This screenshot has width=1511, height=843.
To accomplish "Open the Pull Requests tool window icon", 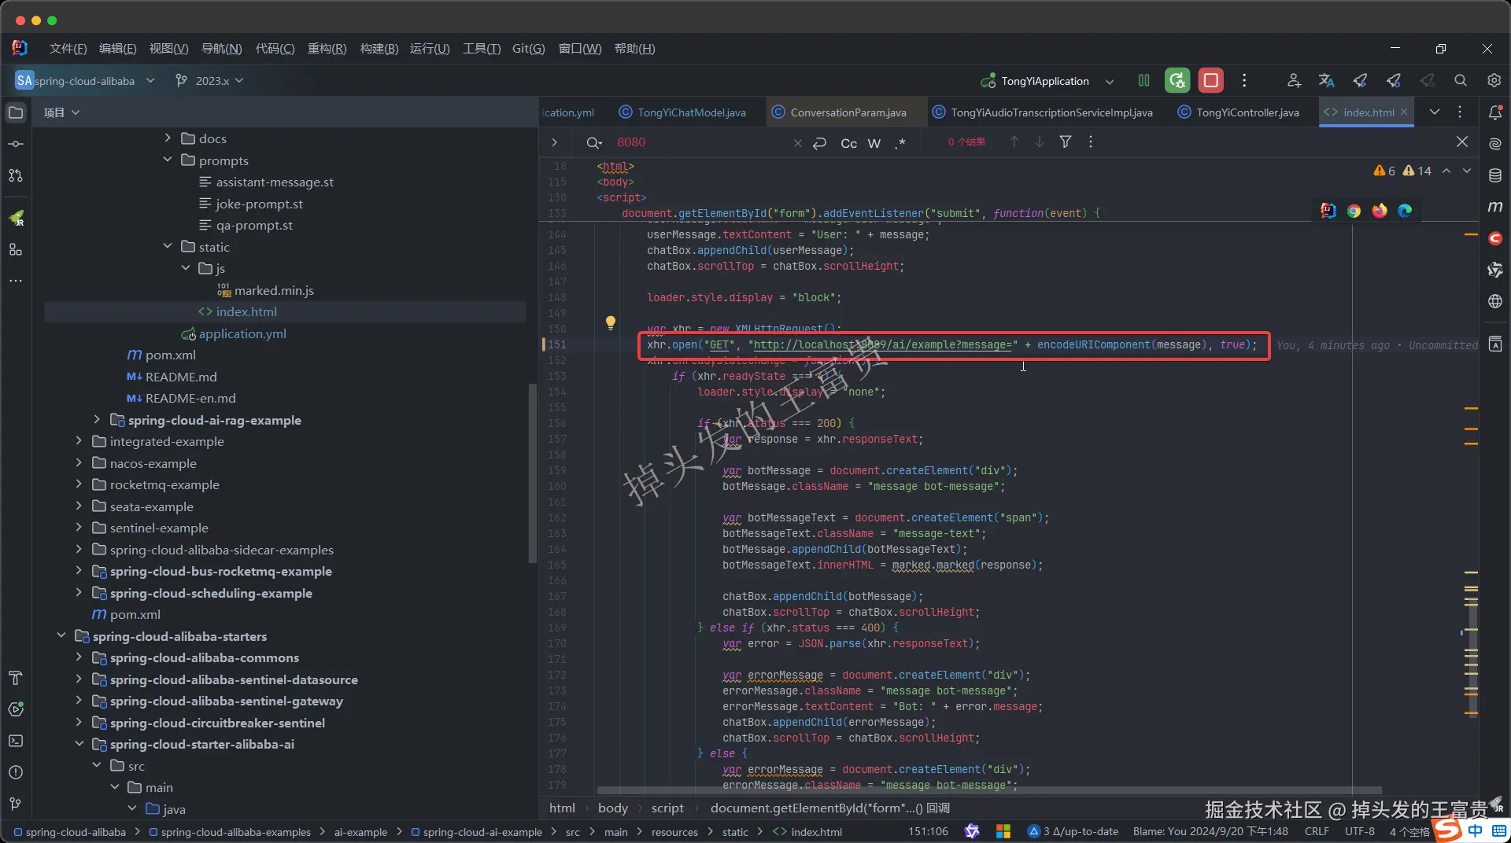I will [x=16, y=175].
